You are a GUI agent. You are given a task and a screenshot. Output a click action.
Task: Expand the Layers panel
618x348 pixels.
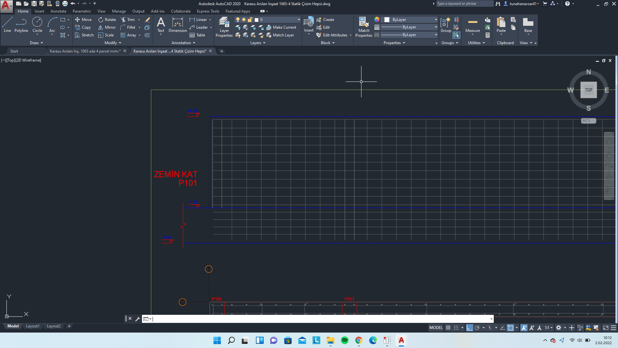coord(258,43)
